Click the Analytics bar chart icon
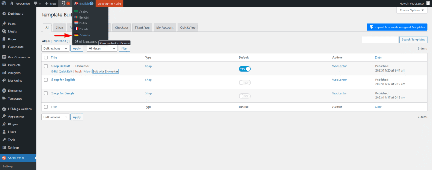The width and height of the screenshot is (432, 170). 4,73
